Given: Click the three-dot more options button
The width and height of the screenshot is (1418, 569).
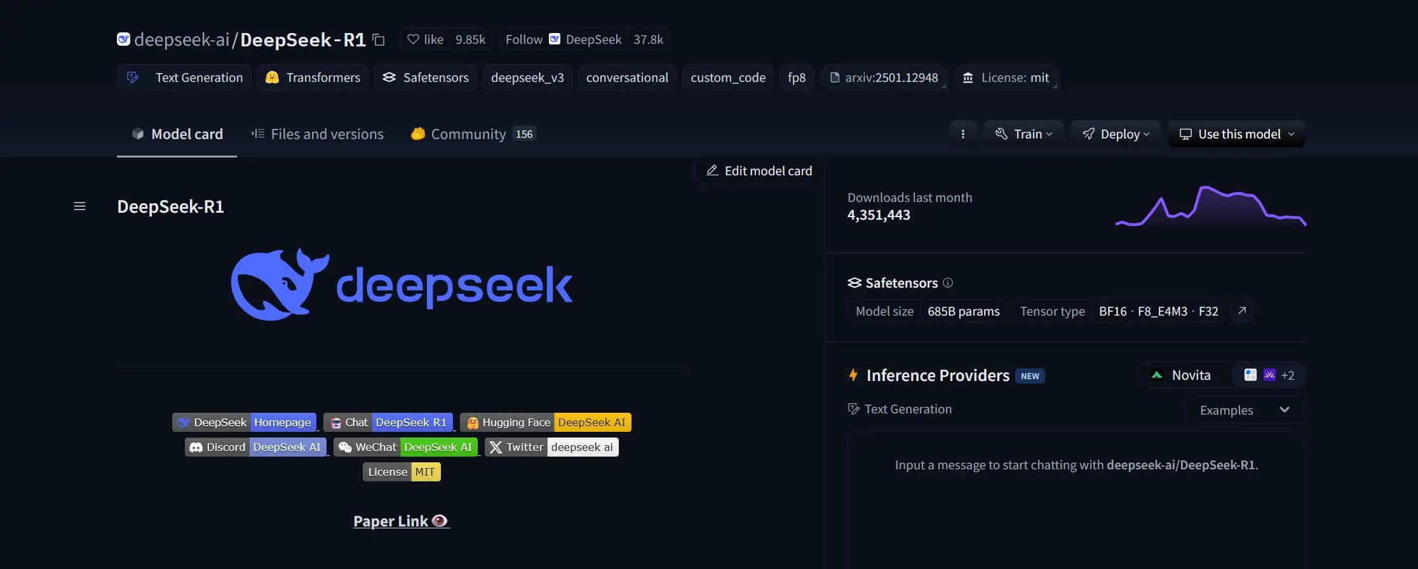Looking at the screenshot, I should [x=963, y=134].
